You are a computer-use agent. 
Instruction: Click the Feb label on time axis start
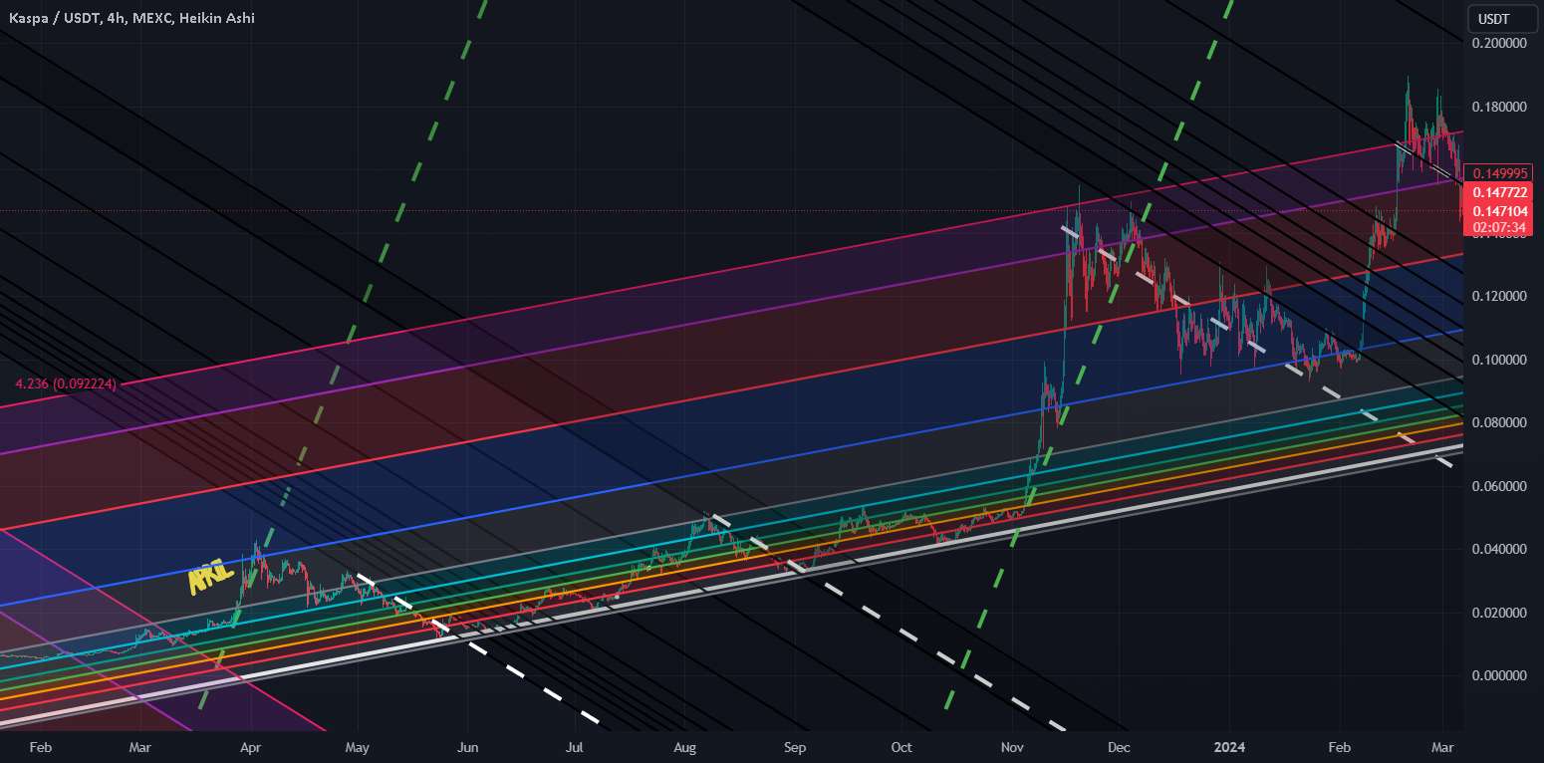(39, 746)
